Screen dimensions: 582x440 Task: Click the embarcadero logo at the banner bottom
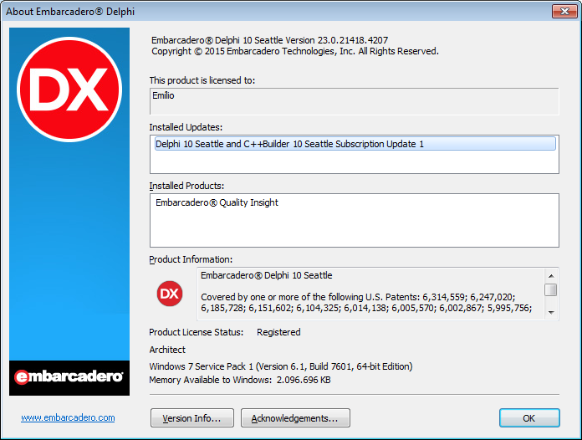(69, 377)
